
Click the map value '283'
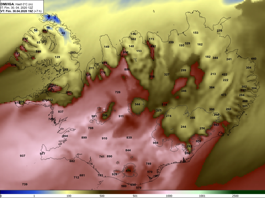(73, 53)
